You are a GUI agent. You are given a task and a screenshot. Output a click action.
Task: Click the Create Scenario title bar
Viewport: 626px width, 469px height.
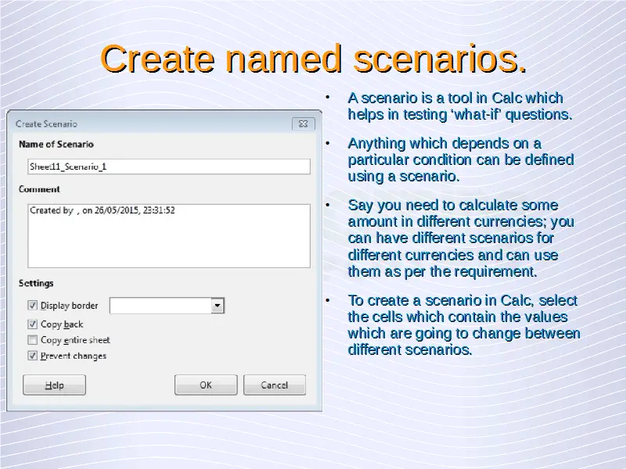(x=149, y=124)
